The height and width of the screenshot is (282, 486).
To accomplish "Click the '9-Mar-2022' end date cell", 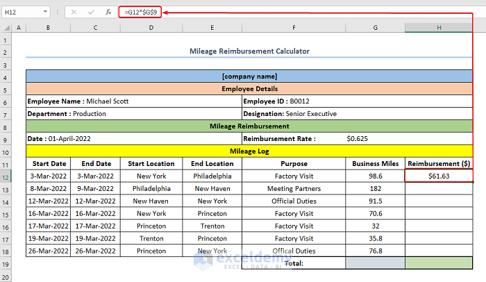I will coord(96,189).
